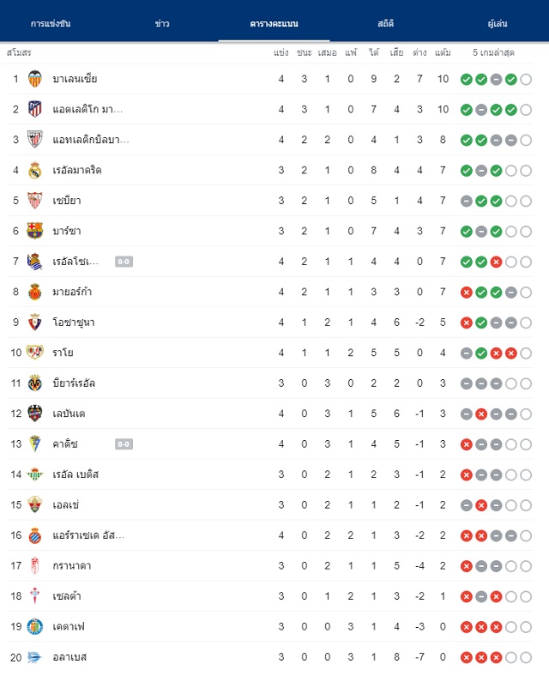Switch to the ผู้เล่น tab
The image size is (549, 682).
tap(498, 23)
